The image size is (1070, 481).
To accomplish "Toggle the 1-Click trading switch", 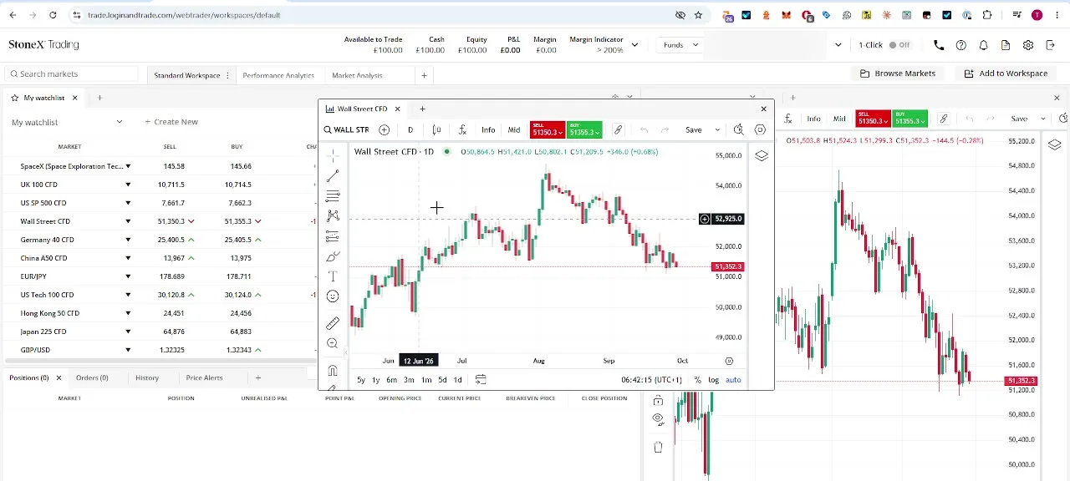I will [899, 45].
